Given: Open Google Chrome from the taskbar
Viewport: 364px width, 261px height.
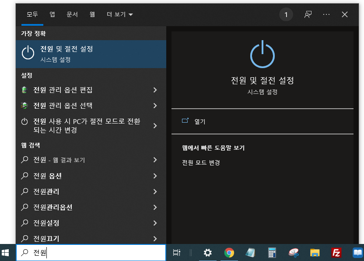Looking at the screenshot, I should 229,253.
